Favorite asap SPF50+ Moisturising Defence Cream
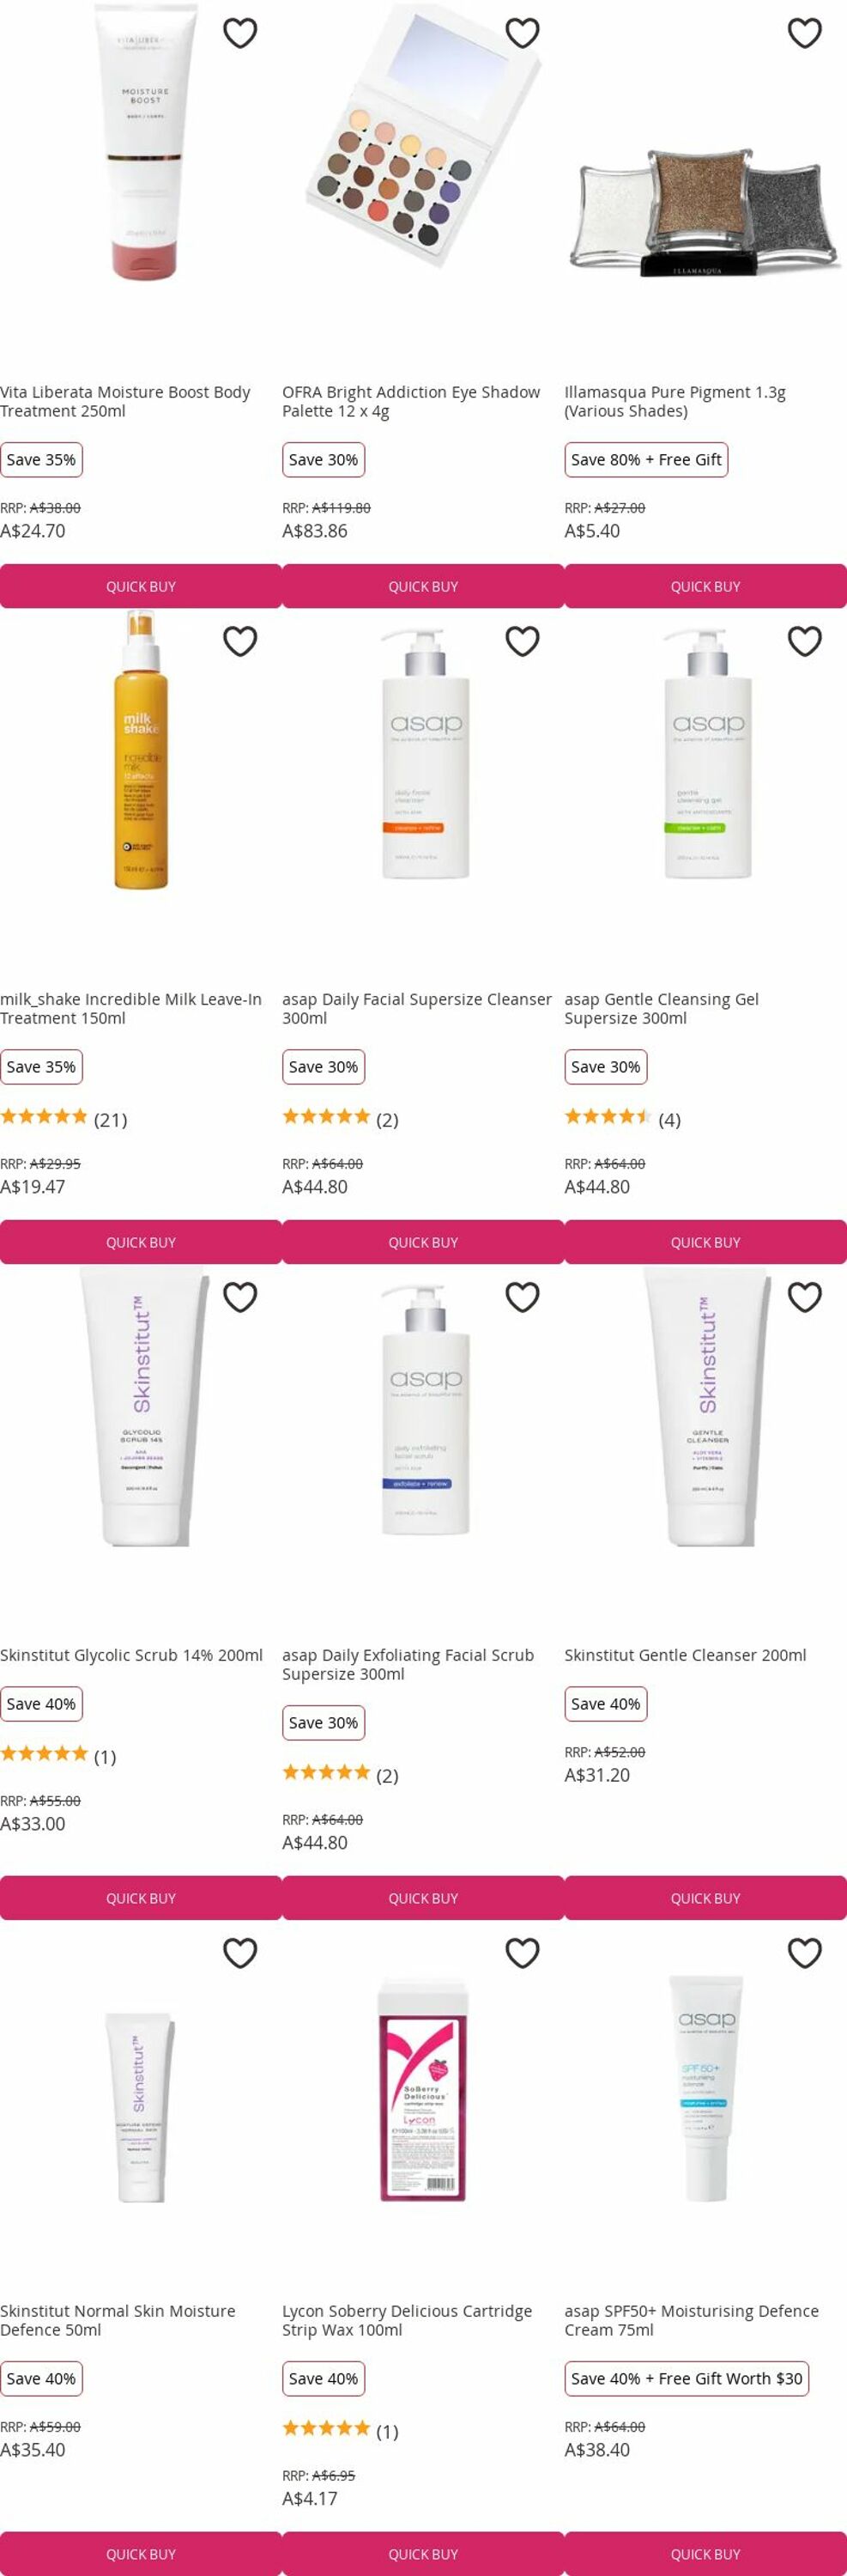Viewport: 847px width, 2576px height. tap(805, 1953)
